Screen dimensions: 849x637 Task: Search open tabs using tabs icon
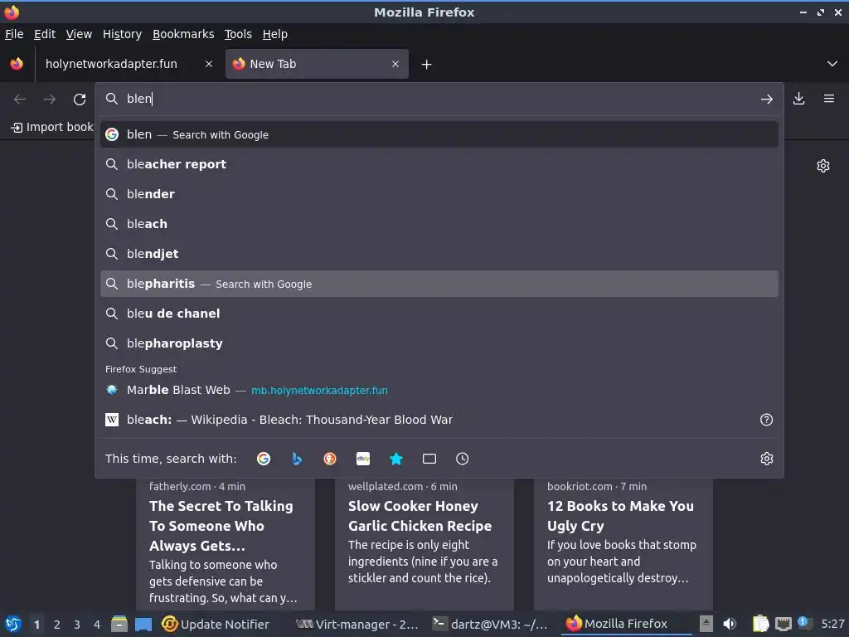pyautogui.click(x=429, y=459)
